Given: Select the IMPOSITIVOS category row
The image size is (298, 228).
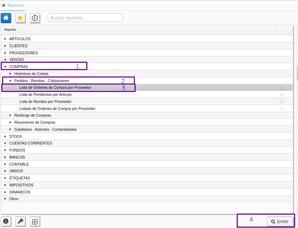Looking at the screenshot, I should pos(147,185).
